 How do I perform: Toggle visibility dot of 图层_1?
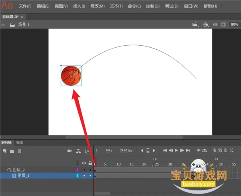pos(84,176)
